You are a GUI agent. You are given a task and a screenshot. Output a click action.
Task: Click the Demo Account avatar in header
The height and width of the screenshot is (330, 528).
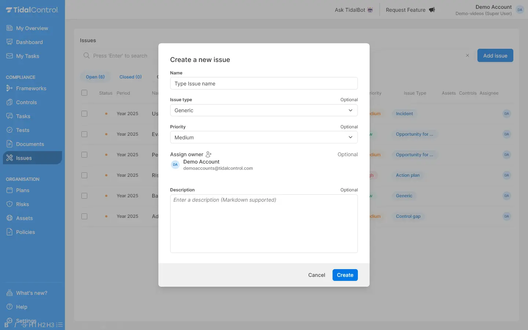(520, 10)
